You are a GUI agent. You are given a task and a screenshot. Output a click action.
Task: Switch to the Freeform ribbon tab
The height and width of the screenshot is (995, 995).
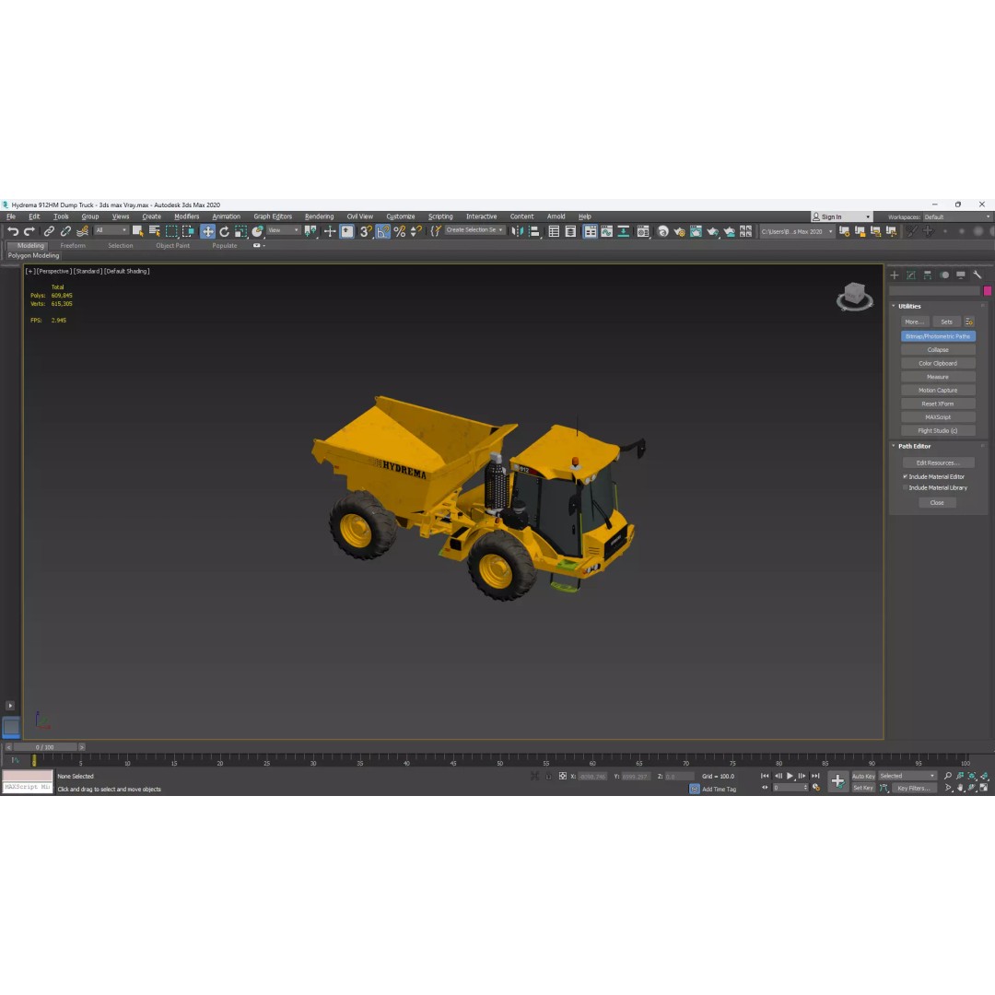[73, 246]
